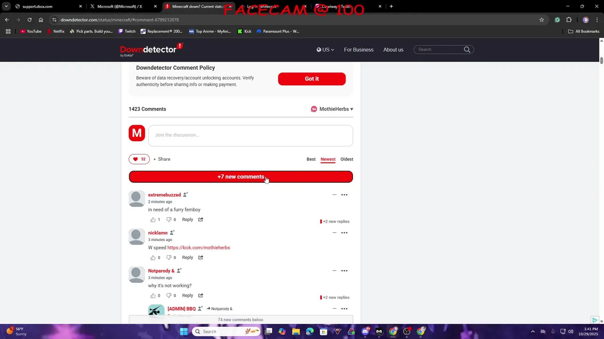
Task: Follow nicklamn using the person-plus icon
Action: 172,233
